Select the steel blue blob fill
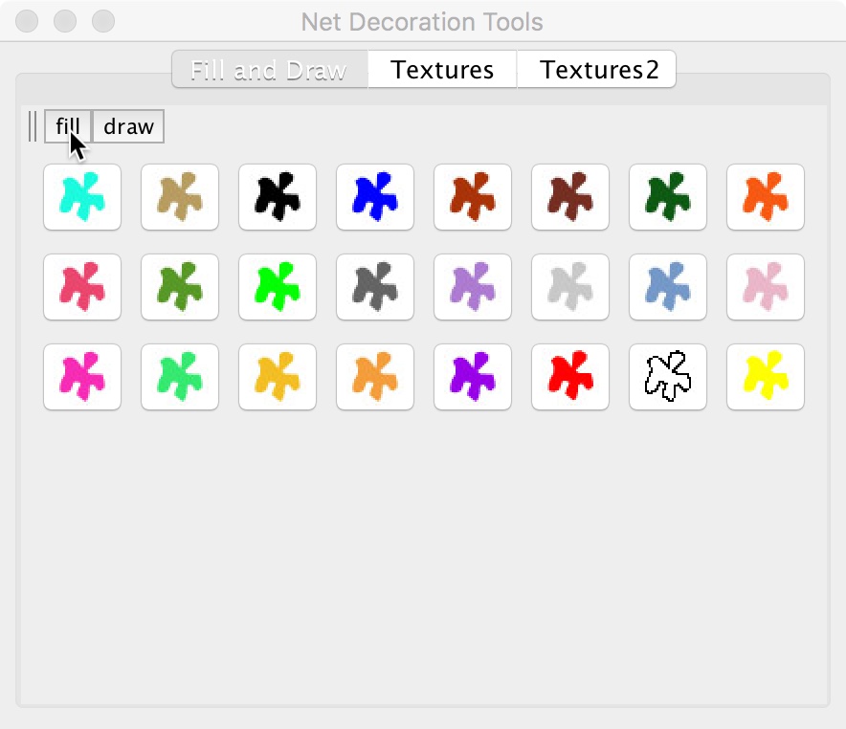This screenshot has width=846, height=729. 668,287
